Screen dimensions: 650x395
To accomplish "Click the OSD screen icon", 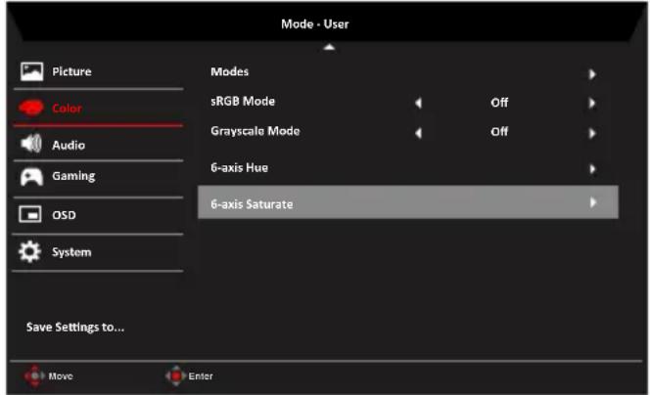I will tap(30, 214).
